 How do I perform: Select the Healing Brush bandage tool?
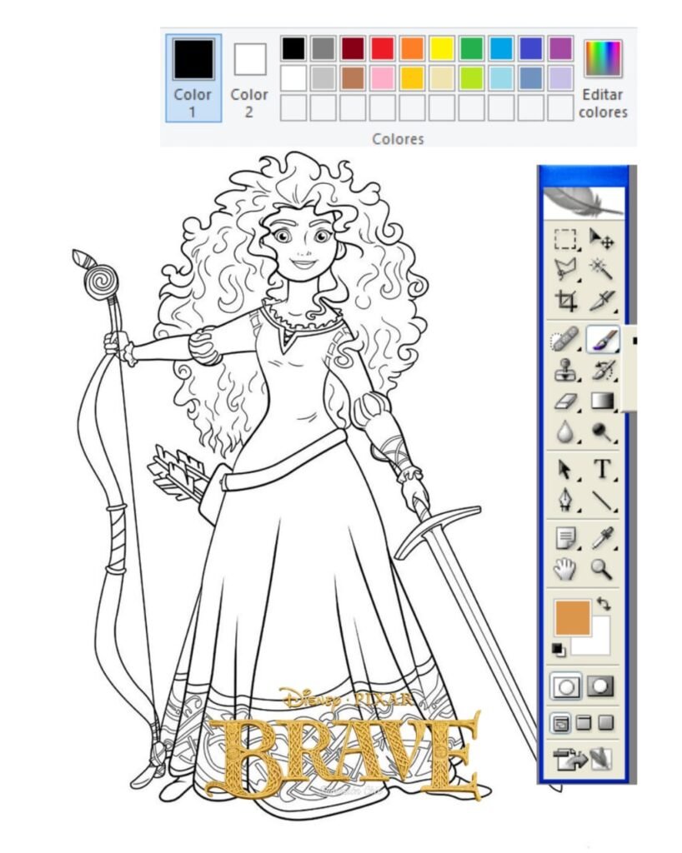tap(565, 341)
